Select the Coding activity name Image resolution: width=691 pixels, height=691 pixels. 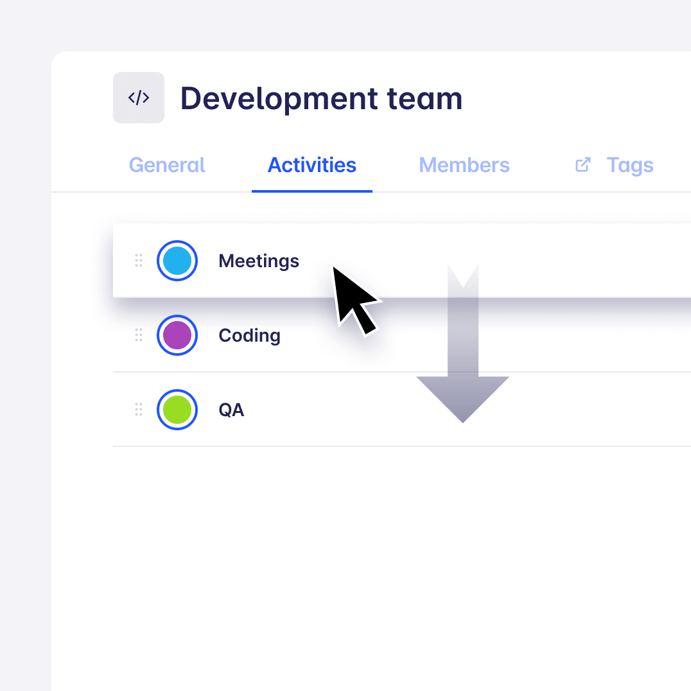pyautogui.click(x=249, y=335)
